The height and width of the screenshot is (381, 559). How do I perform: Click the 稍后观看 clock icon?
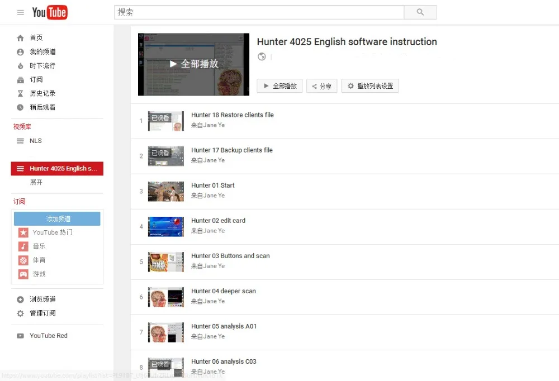(21, 107)
